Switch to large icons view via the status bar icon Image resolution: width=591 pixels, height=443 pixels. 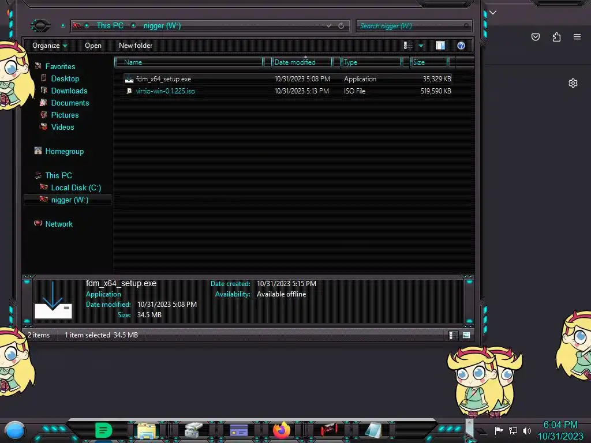pyautogui.click(x=466, y=335)
